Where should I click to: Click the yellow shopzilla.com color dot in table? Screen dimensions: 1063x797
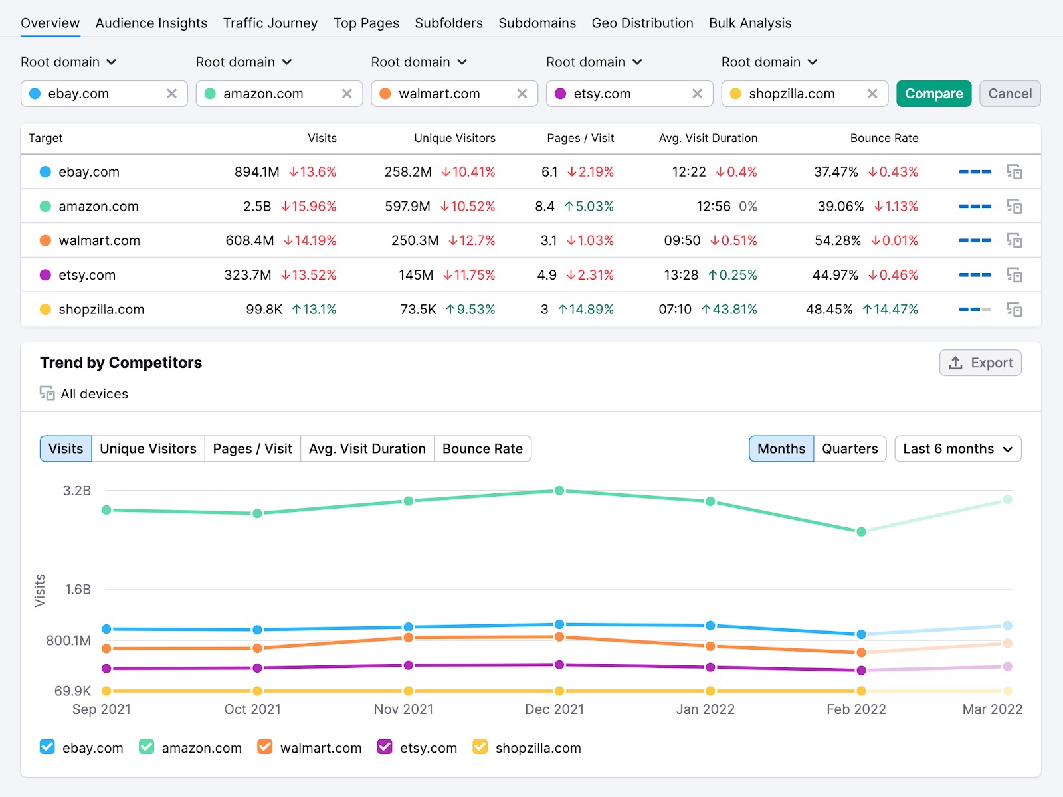[45, 310]
